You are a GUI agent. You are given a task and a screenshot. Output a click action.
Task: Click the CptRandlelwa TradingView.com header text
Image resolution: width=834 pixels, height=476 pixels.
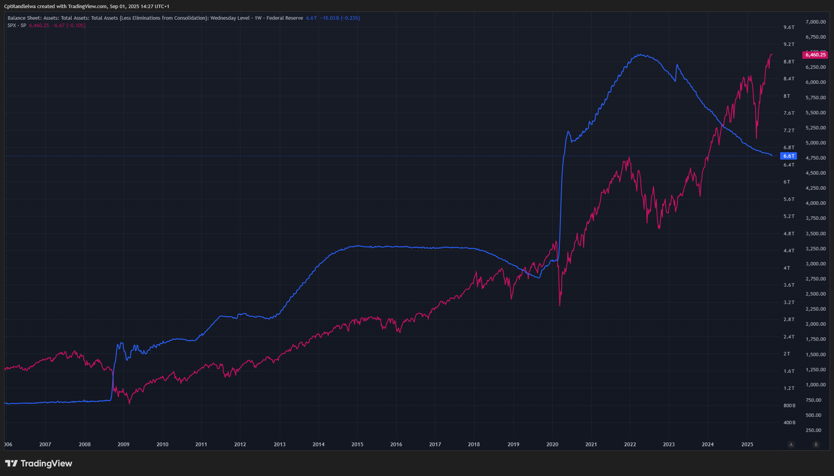pyautogui.click(x=86, y=7)
